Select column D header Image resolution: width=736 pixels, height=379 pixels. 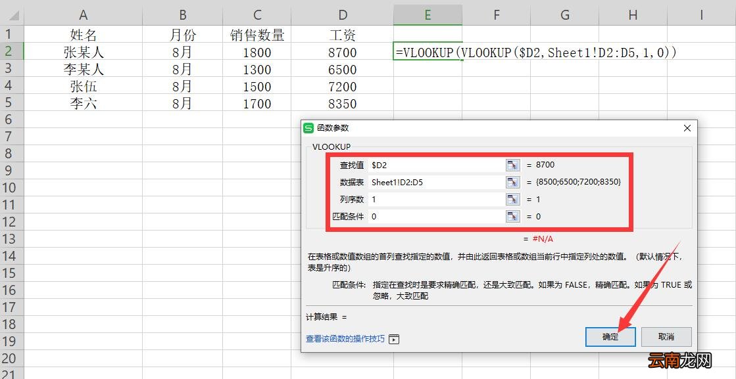click(x=343, y=15)
